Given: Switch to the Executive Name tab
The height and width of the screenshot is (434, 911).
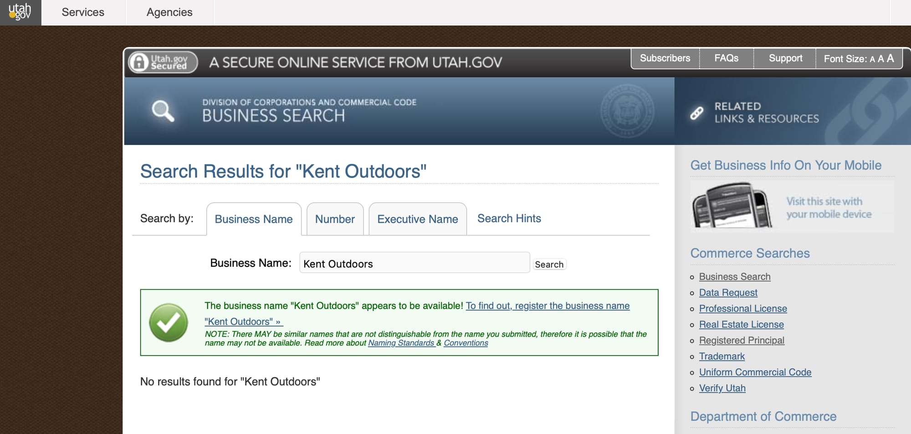Looking at the screenshot, I should (417, 219).
